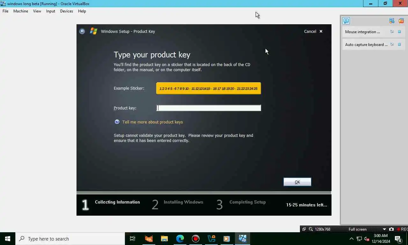Screen dimensions: 408x245
Task: Click the 'Setup cannot validate your product key' message
Action: pos(184,138)
